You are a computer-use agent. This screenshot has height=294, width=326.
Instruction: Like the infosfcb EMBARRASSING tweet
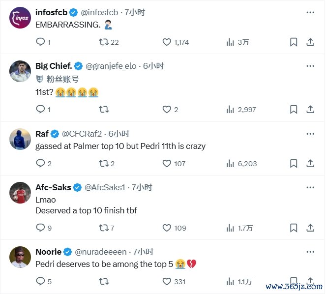click(x=167, y=42)
